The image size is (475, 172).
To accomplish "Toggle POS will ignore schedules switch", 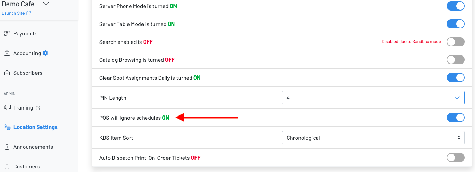I will tap(455, 118).
